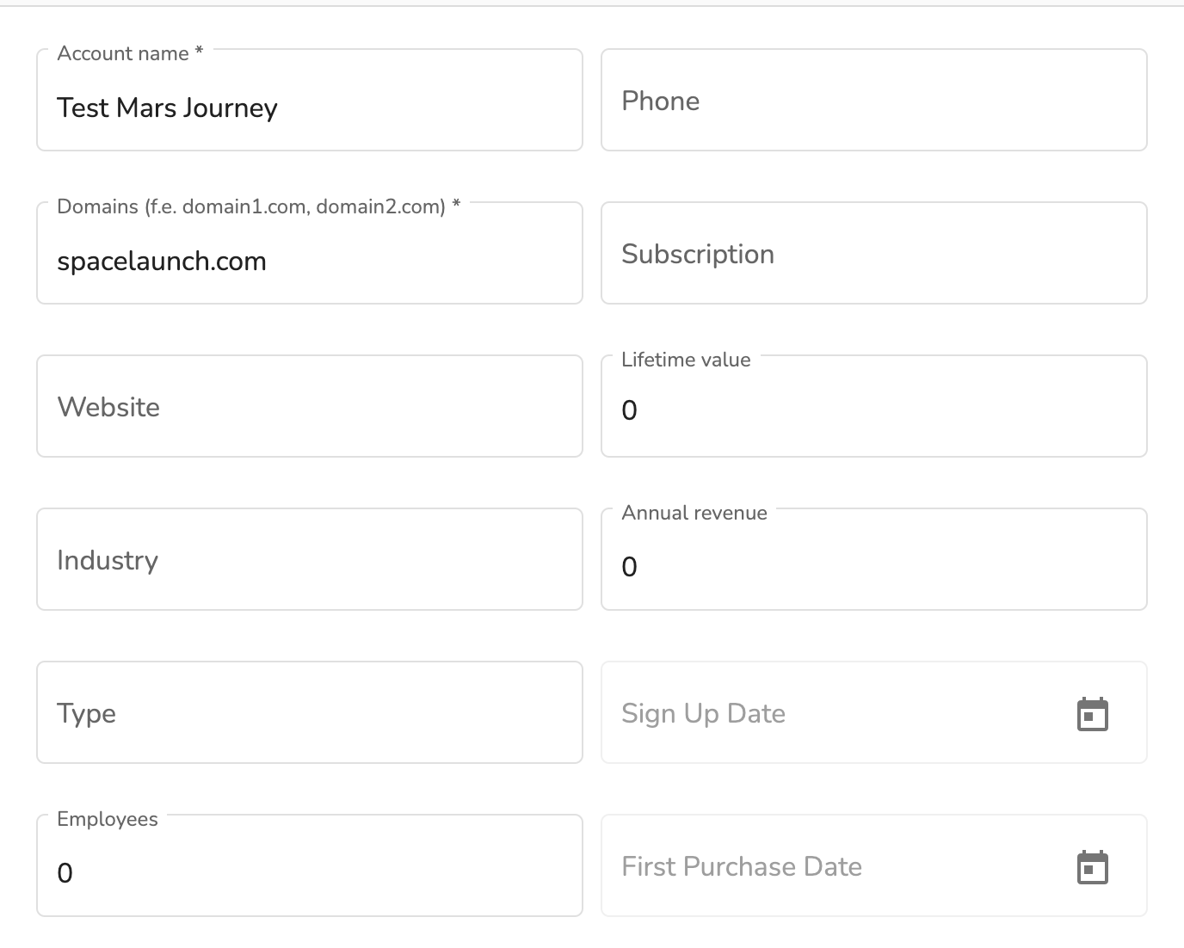Select the Subscription field
The width and height of the screenshot is (1184, 948).
point(873,254)
